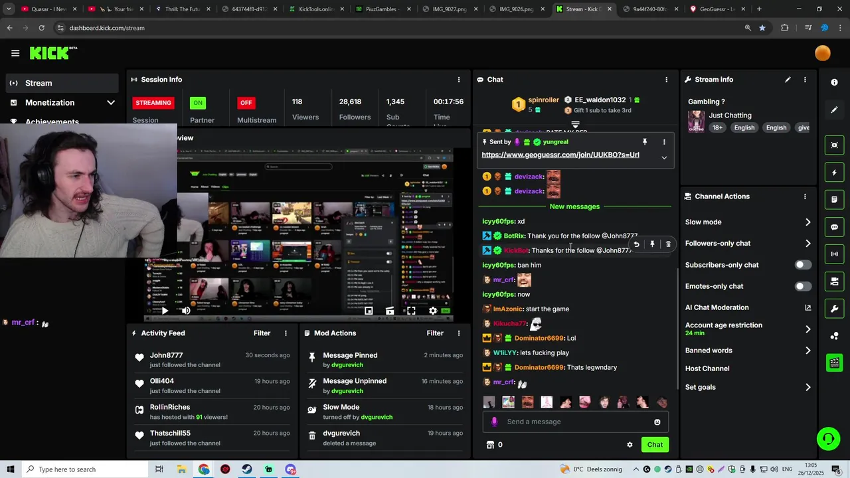Open Stream info three-dot menu

805,80
